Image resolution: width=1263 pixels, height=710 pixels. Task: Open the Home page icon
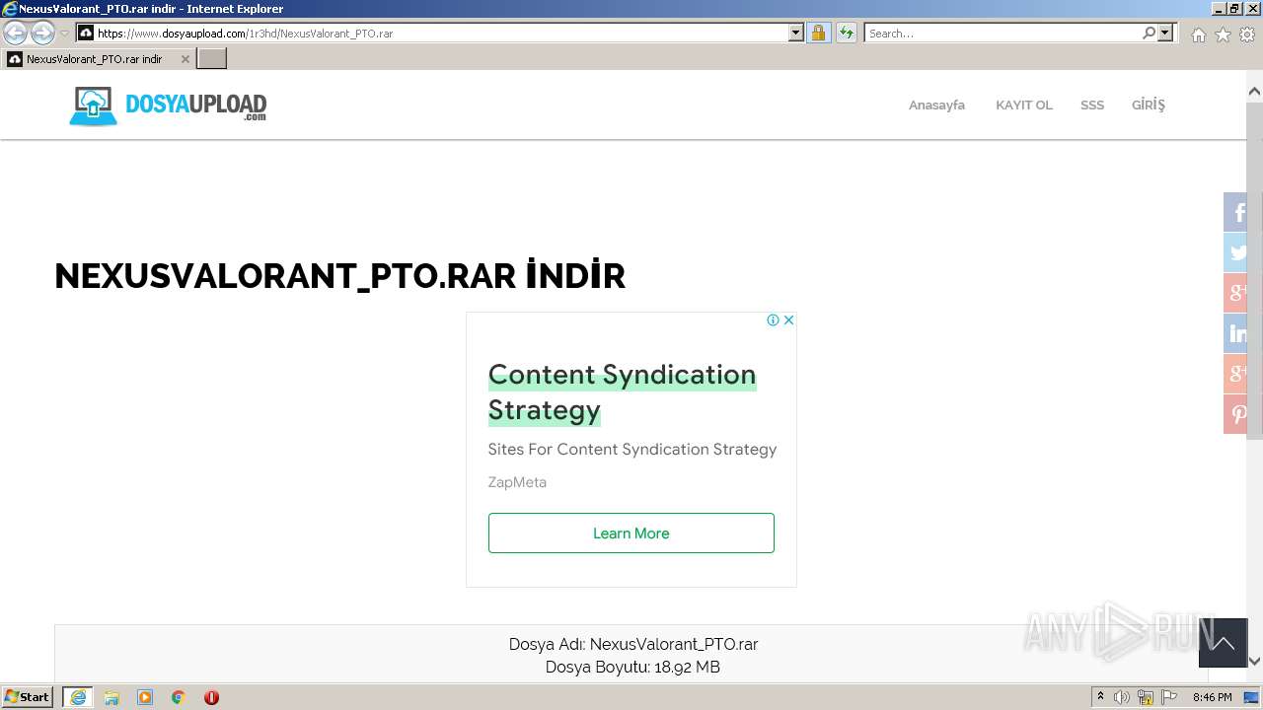click(1199, 35)
